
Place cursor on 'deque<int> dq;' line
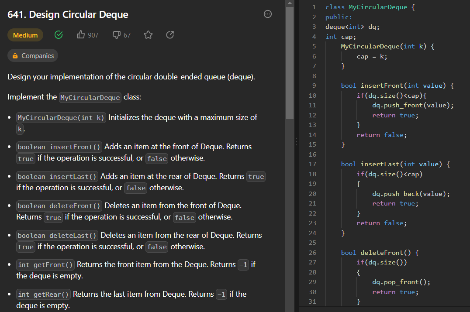[352, 27]
